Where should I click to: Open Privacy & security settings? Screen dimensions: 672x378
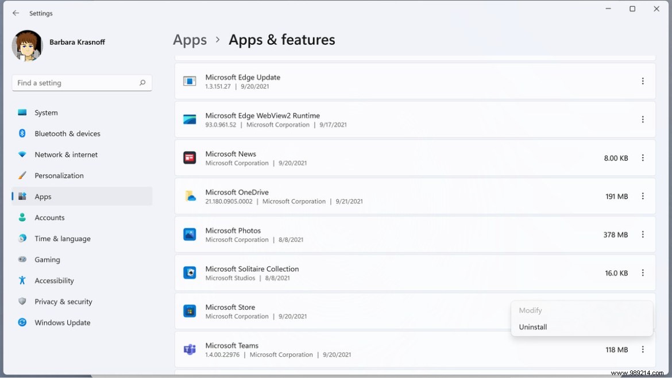[x=23, y=302]
